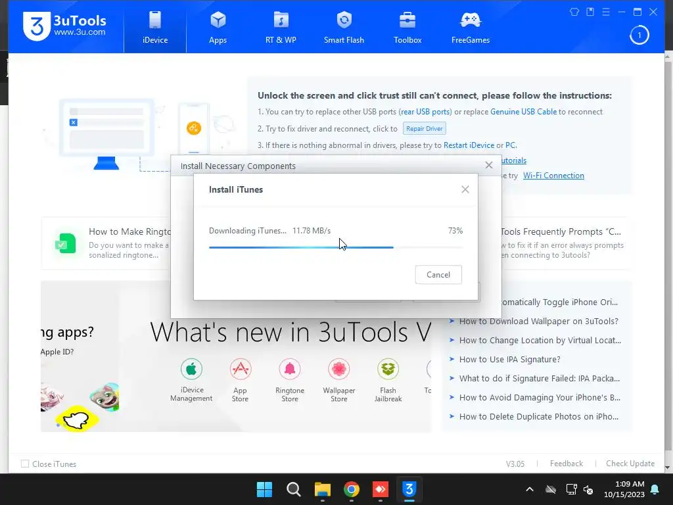This screenshot has width=673, height=505.
Task: Click the Feedback link
Action: [566, 464]
